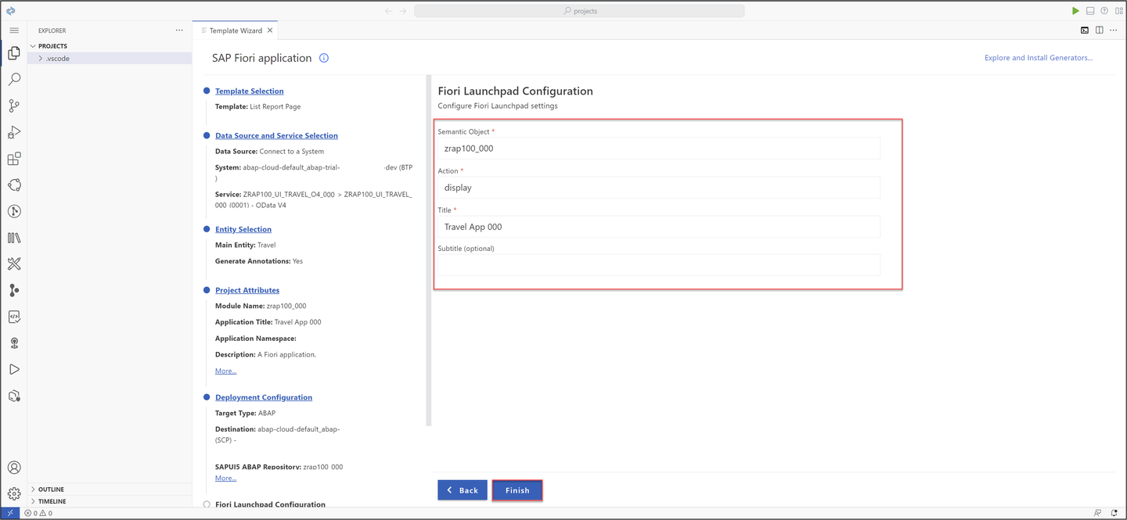The height and width of the screenshot is (520, 1127).
Task: Click the info icon next to SAP Fiori application
Action: pos(324,58)
